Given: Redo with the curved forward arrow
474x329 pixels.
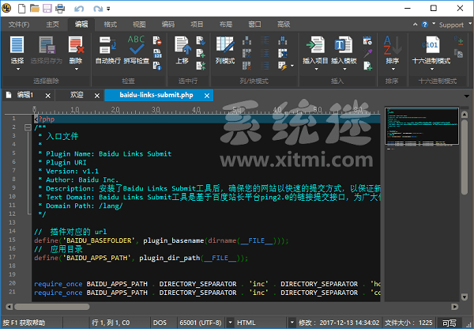Looking at the screenshot, I should pyautogui.click(x=98, y=9).
